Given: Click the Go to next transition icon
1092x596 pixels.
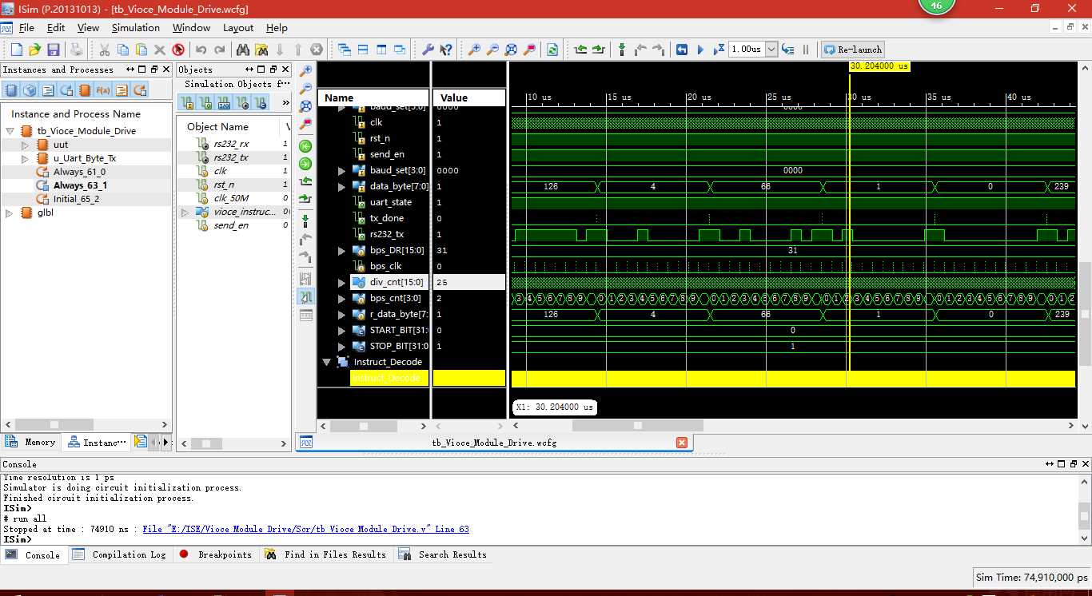Looking at the screenshot, I should point(599,50).
